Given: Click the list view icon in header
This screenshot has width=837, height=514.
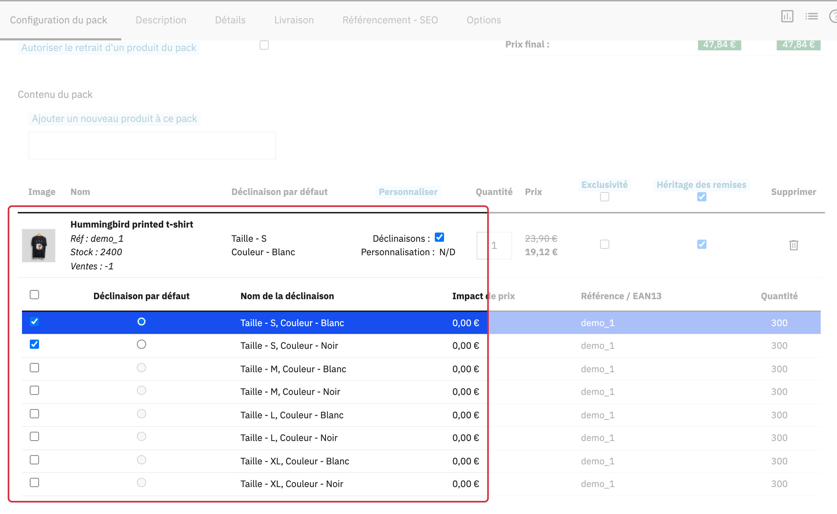Looking at the screenshot, I should pos(811,16).
